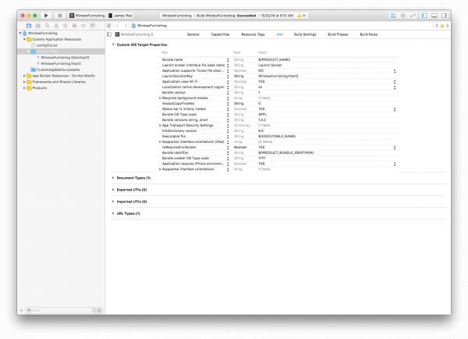Open the WindowFurnishing target selector popup

point(134,34)
